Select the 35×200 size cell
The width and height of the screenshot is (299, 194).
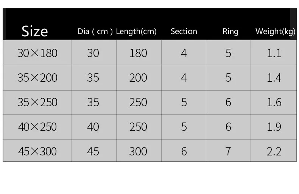[x=37, y=78]
